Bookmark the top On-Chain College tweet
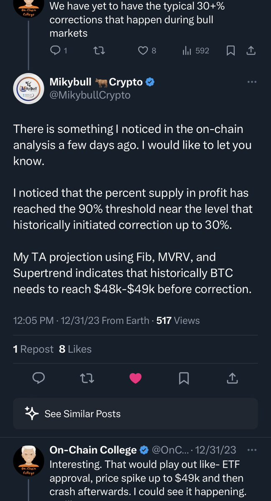271x501 pixels. pos(230,51)
